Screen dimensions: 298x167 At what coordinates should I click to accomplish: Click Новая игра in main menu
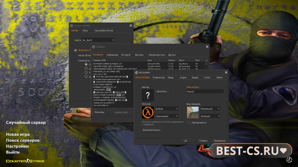click(x=18, y=135)
